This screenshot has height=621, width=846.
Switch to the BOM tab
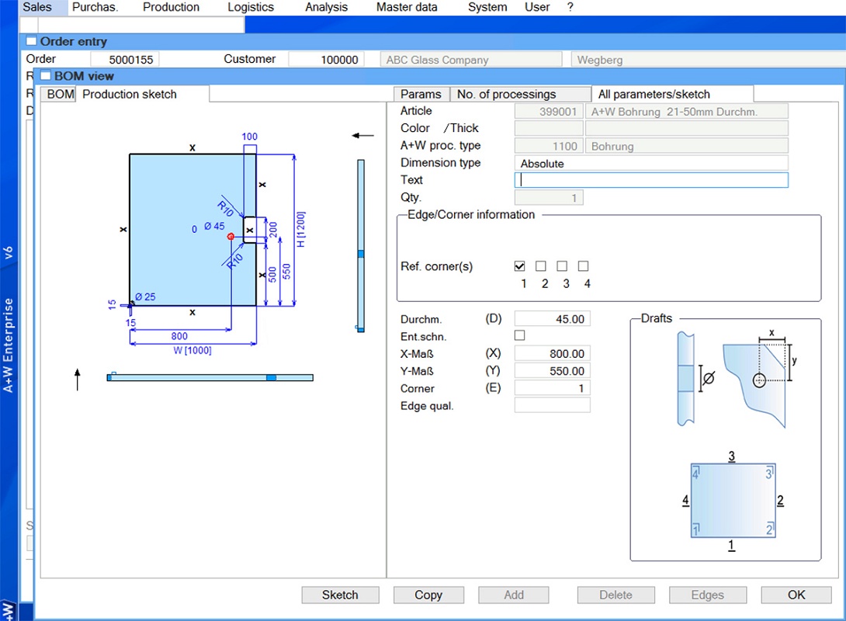[60, 95]
